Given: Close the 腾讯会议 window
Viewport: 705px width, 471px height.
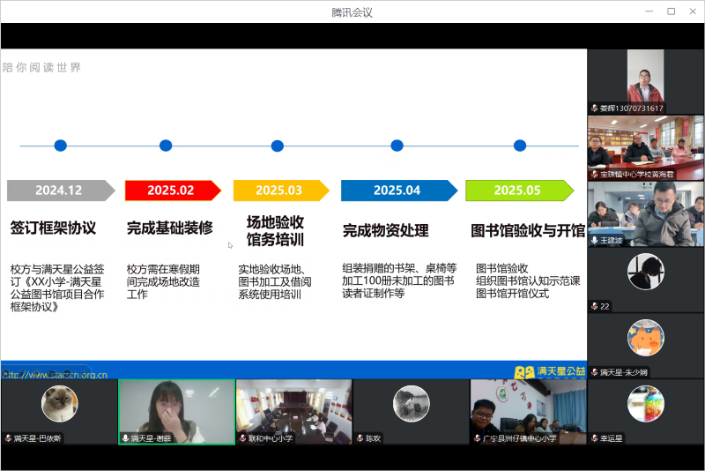Looking at the screenshot, I should (693, 11).
